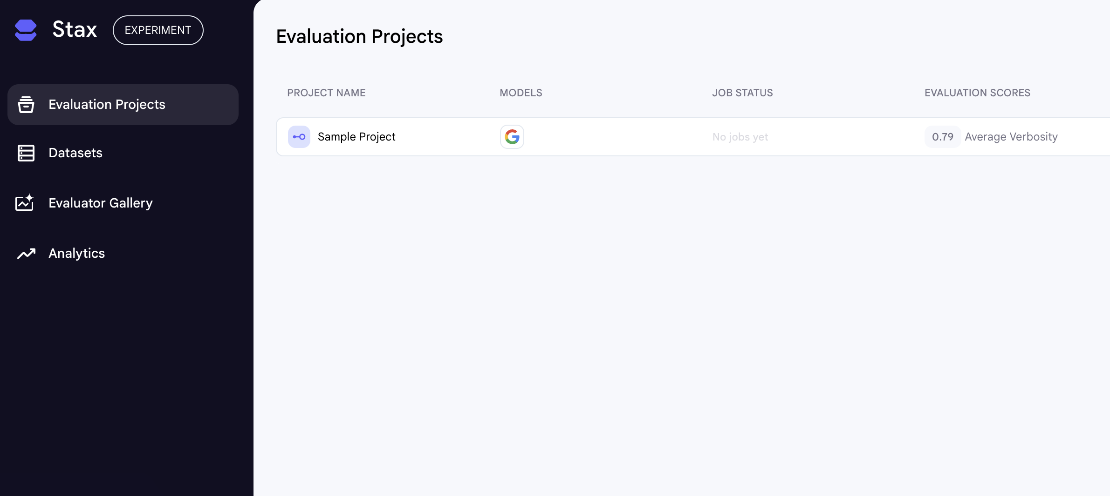Screen dimensions: 1110x496
Task: Open Evaluation Projects in sidebar
Action: (x=107, y=105)
